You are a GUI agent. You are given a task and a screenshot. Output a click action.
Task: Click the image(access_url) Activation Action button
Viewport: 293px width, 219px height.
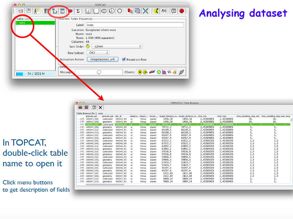coord(102,59)
